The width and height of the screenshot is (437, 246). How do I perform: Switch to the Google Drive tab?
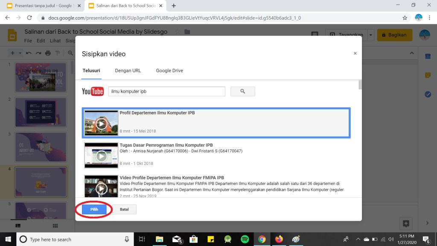(x=169, y=70)
